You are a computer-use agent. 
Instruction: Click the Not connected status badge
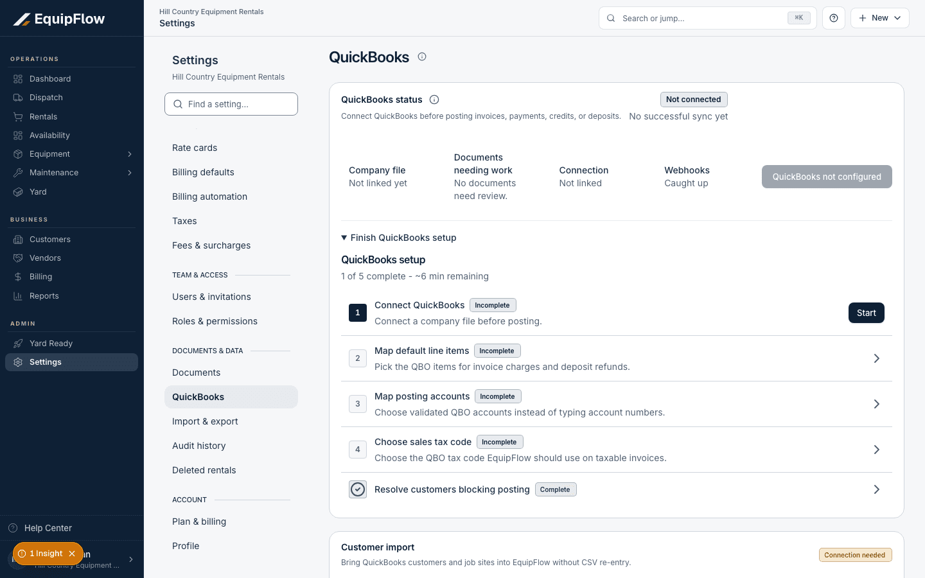pos(694,100)
